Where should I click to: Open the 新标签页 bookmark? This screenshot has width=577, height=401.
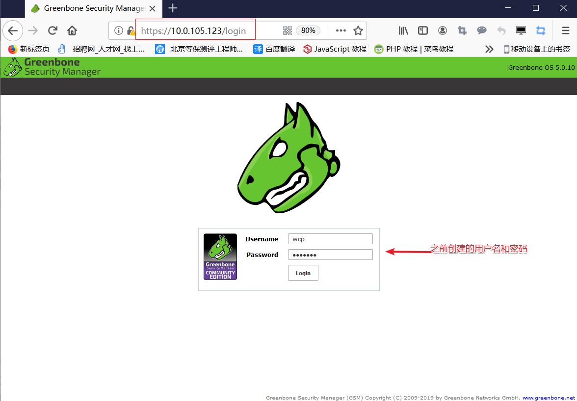pyautogui.click(x=28, y=49)
